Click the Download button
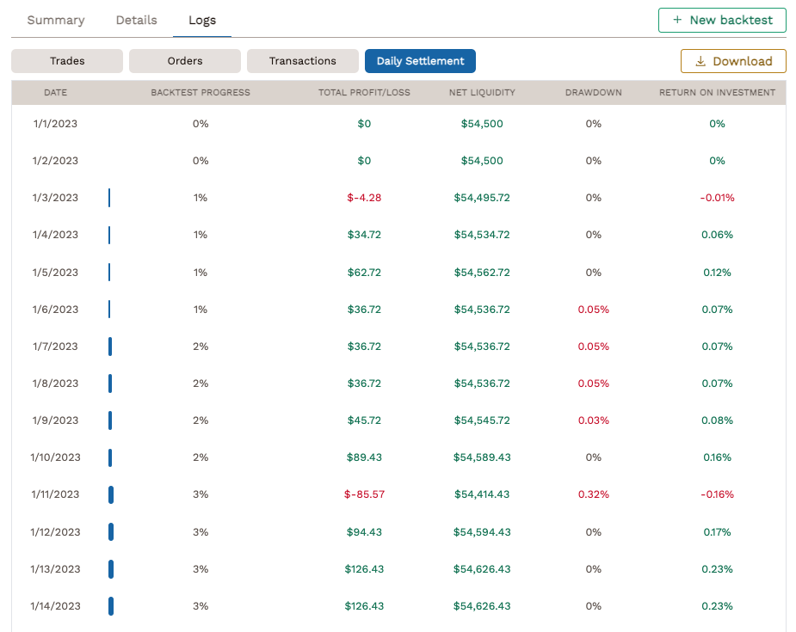The width and height of the screenshot is (796, 632). (x=733, y=61)
